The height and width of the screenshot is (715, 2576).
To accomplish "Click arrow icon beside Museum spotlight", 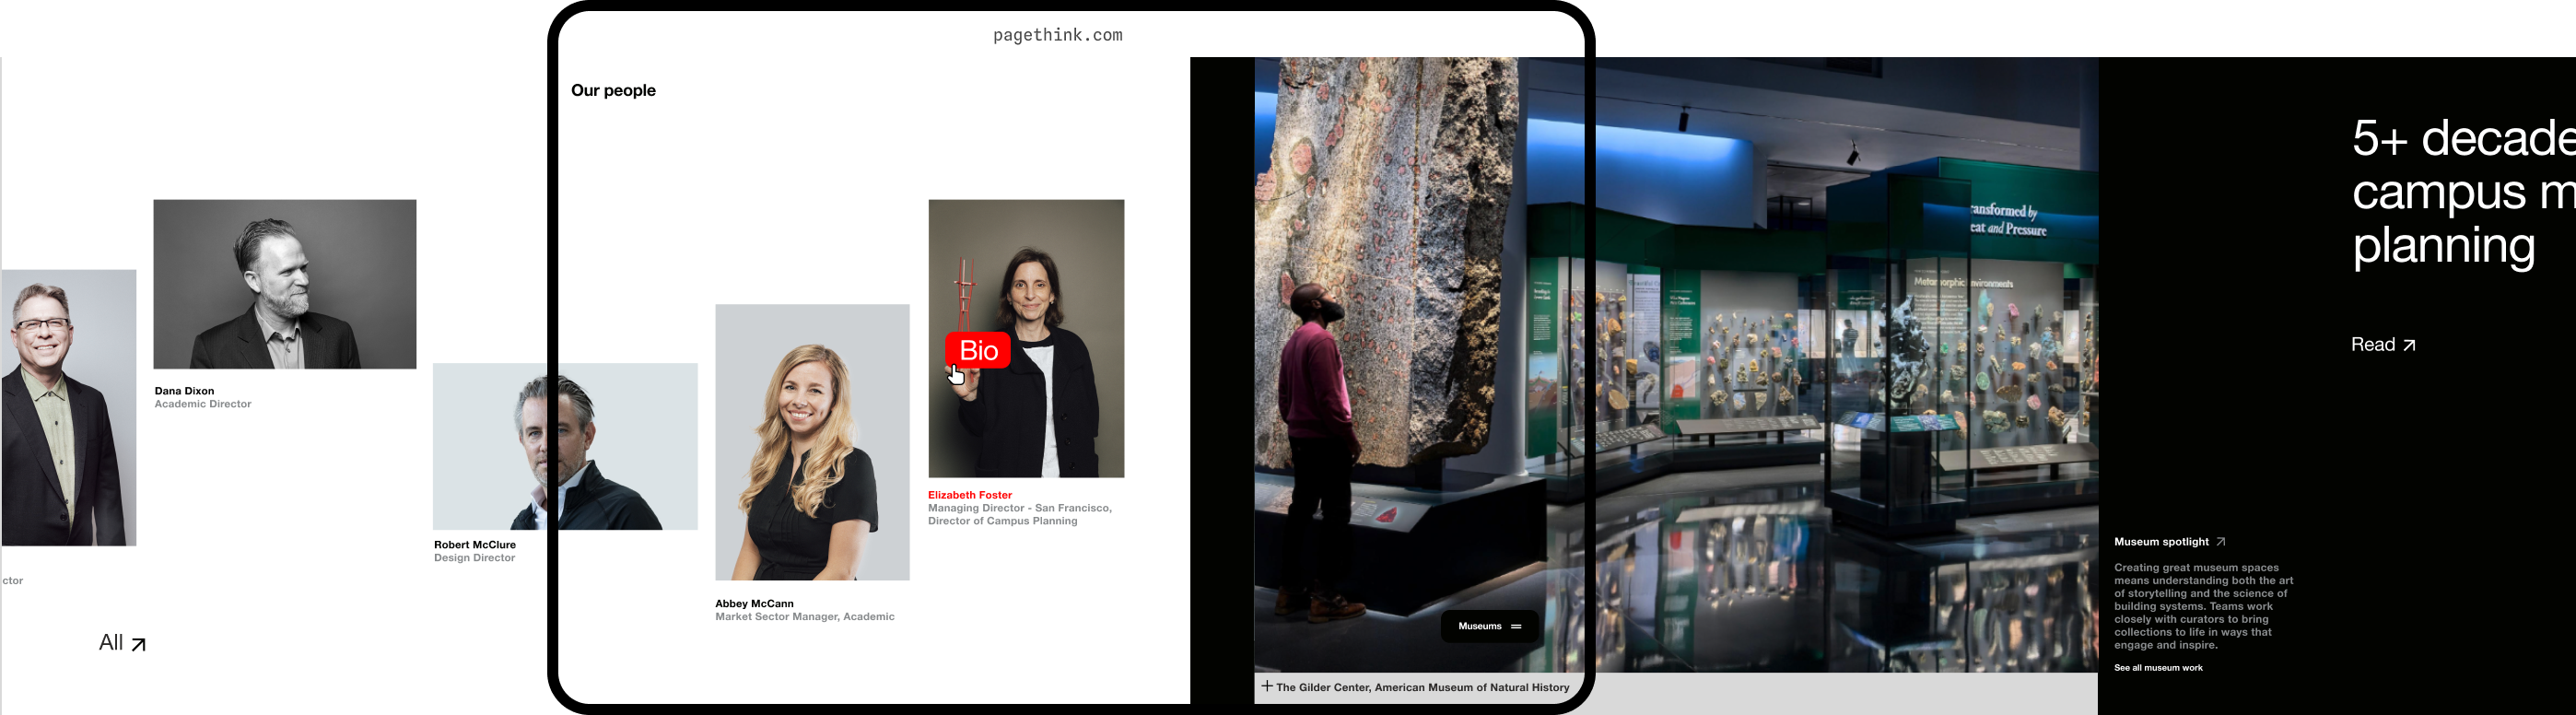I will pos(2220,542).
